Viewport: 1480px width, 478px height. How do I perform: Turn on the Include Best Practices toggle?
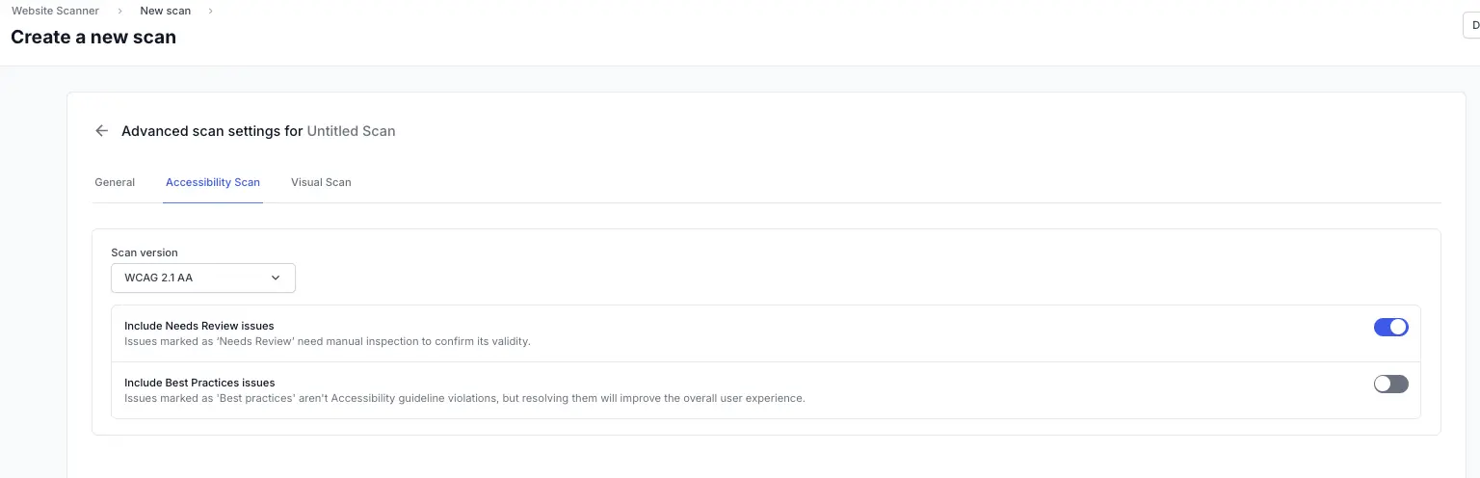1390,385
